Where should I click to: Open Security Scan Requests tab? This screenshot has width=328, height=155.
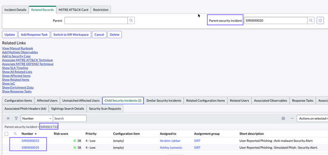[x=105, y=109]
